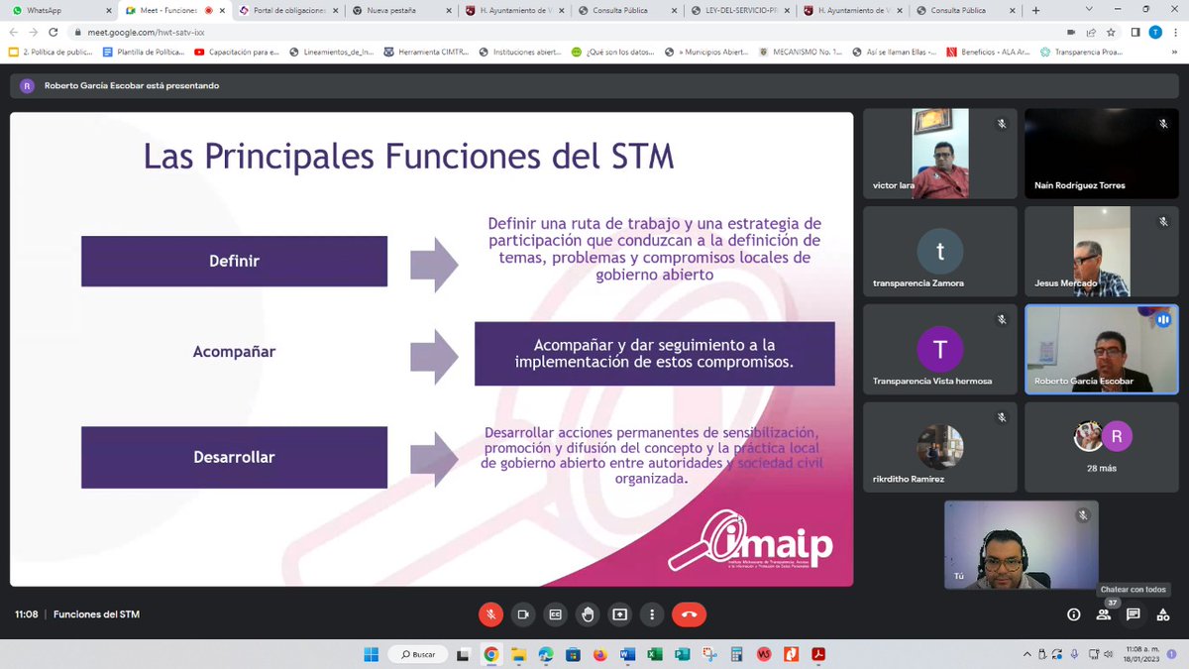Select rikrditho Ramírez participant tile
Screen dimensions: 1189x669
click(940, 447)
